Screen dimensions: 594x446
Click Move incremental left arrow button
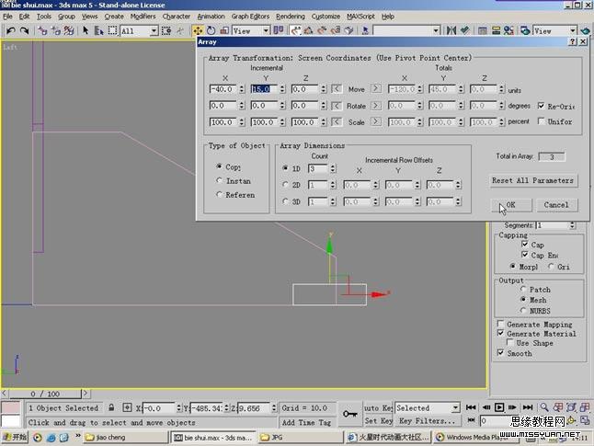tap(337, 88)
